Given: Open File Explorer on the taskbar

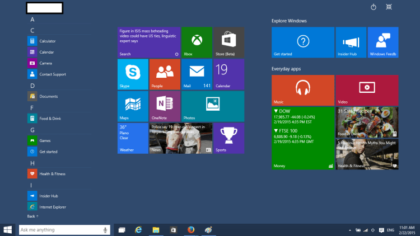Looking at the screenshot, I should [x=156, y=230].
